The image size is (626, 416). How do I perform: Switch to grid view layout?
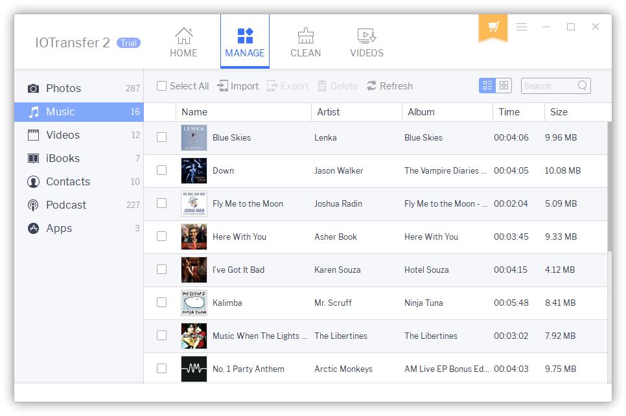click(504, 86)
